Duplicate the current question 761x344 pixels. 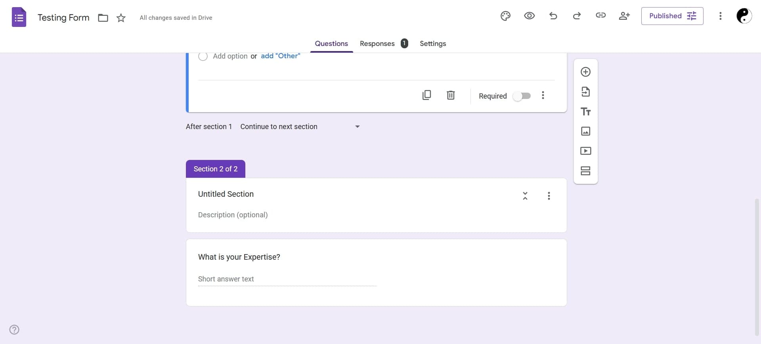[x=426, y=95]
